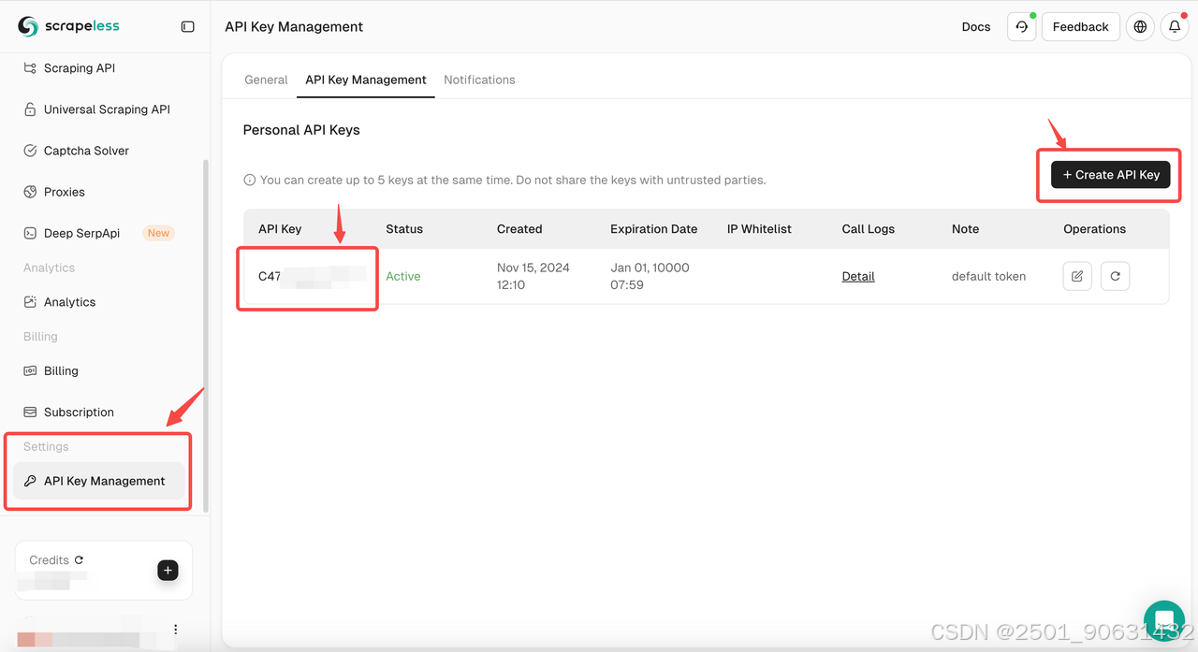Click the Scraping API icon
This screenshot has height=652, width=1198.
tap(30, 68)
